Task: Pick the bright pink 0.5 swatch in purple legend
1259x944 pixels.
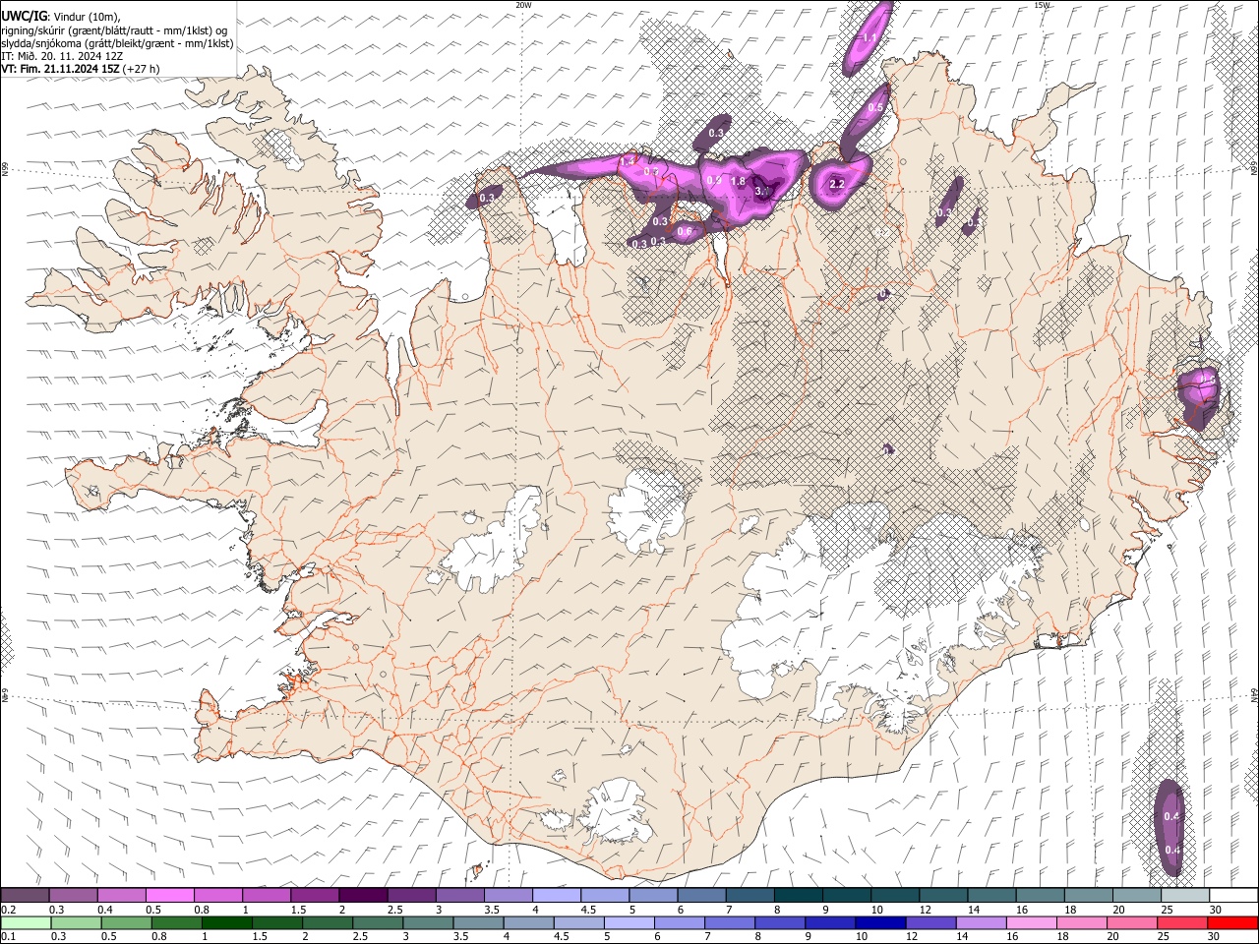Action: click(169, 896)
